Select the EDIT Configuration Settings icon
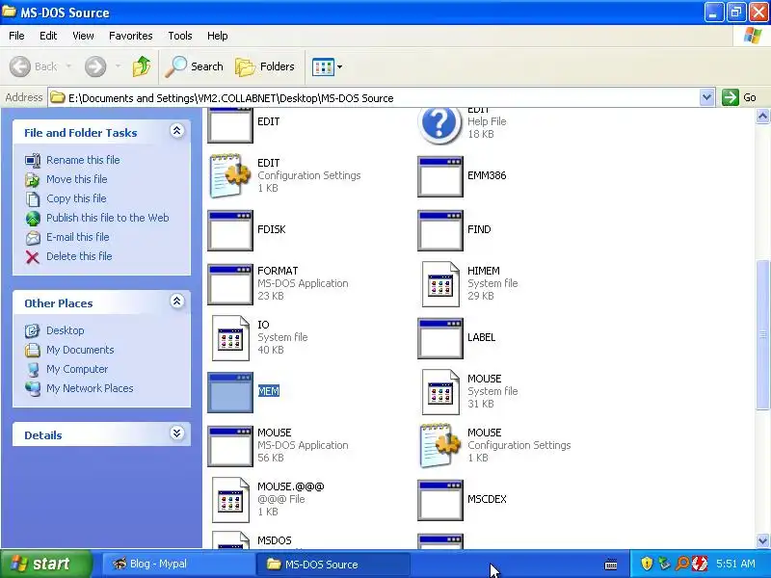The height and width of the screenshot is (578, 771). pos(230,175)
